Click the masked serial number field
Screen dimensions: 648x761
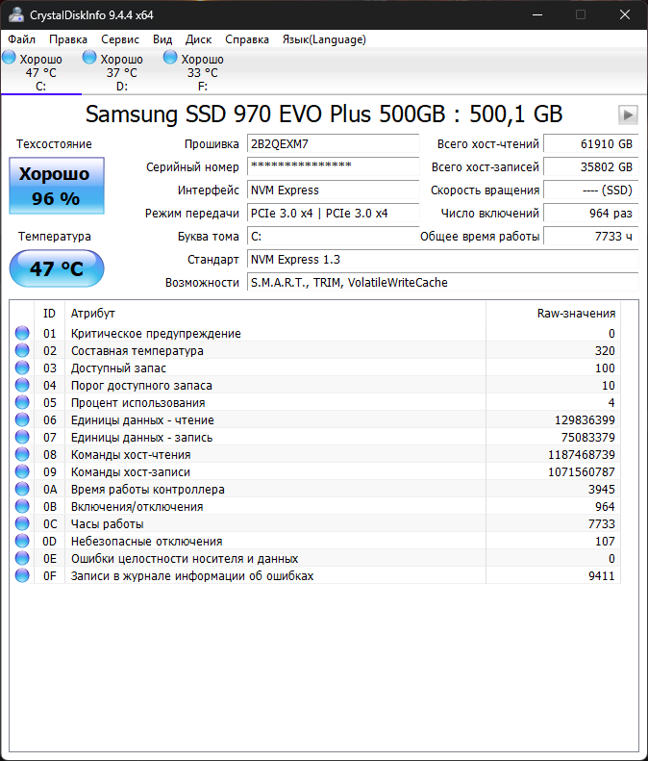click(x=334, y=167)
